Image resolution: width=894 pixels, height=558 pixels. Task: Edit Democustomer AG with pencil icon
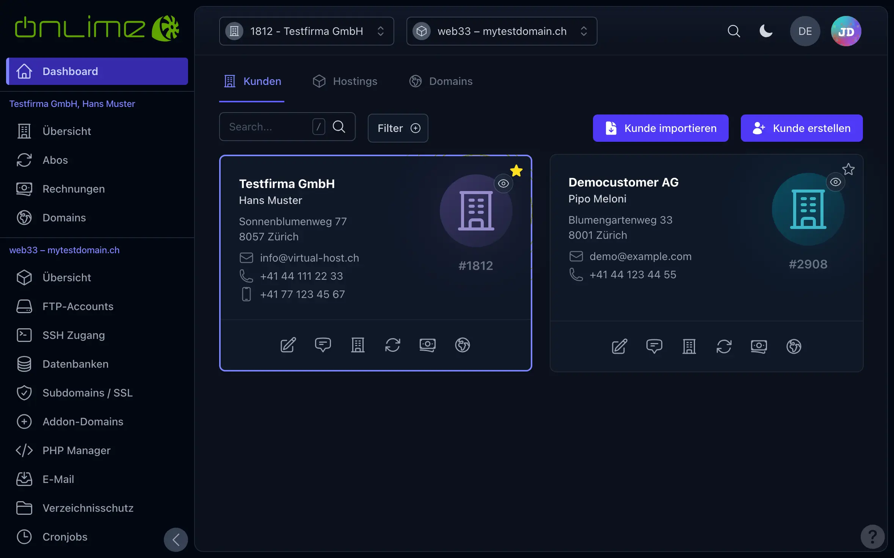620,346
